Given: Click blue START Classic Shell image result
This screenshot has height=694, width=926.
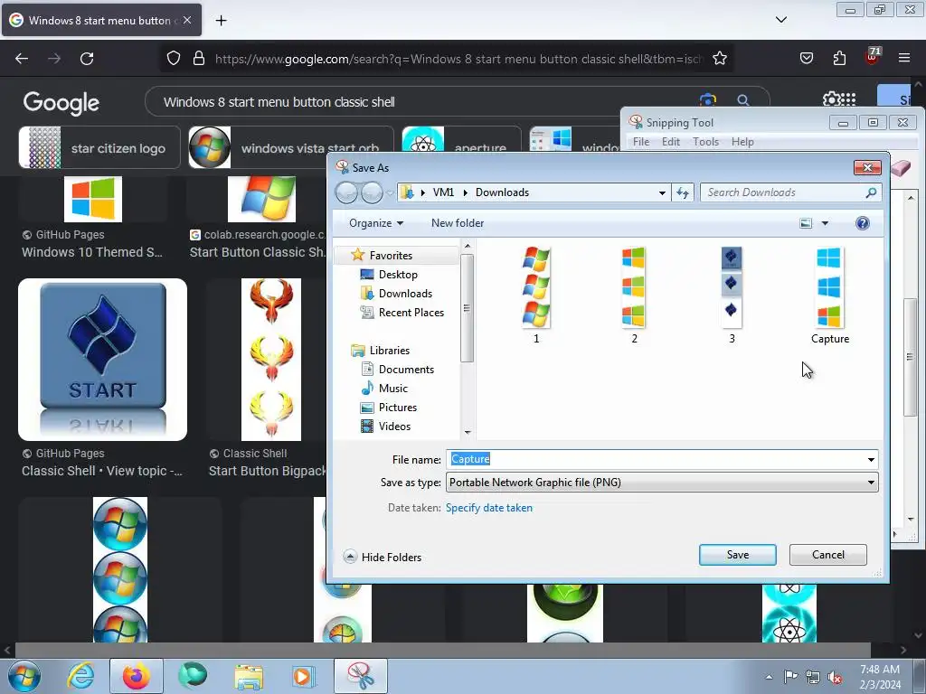Looking at the screenshot, I should [103, 360].
